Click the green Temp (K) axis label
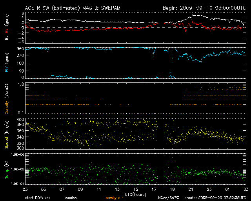The image size is (251, 201). point(7,170)
